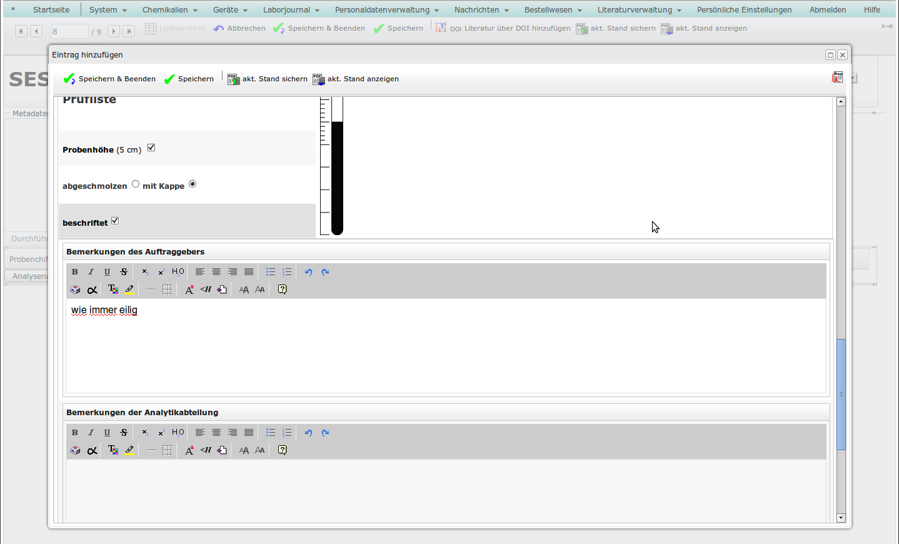Toggle bold in Auftraggeber remarks editor
The image size is (899, 544).
(x=75, y=272)
